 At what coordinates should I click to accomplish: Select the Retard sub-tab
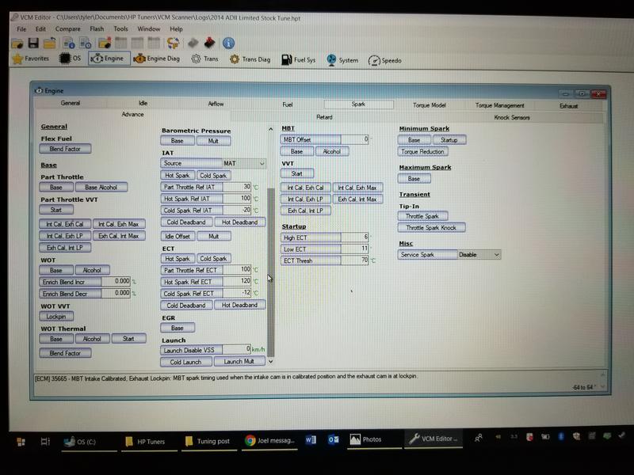click(x=324, y=117)
